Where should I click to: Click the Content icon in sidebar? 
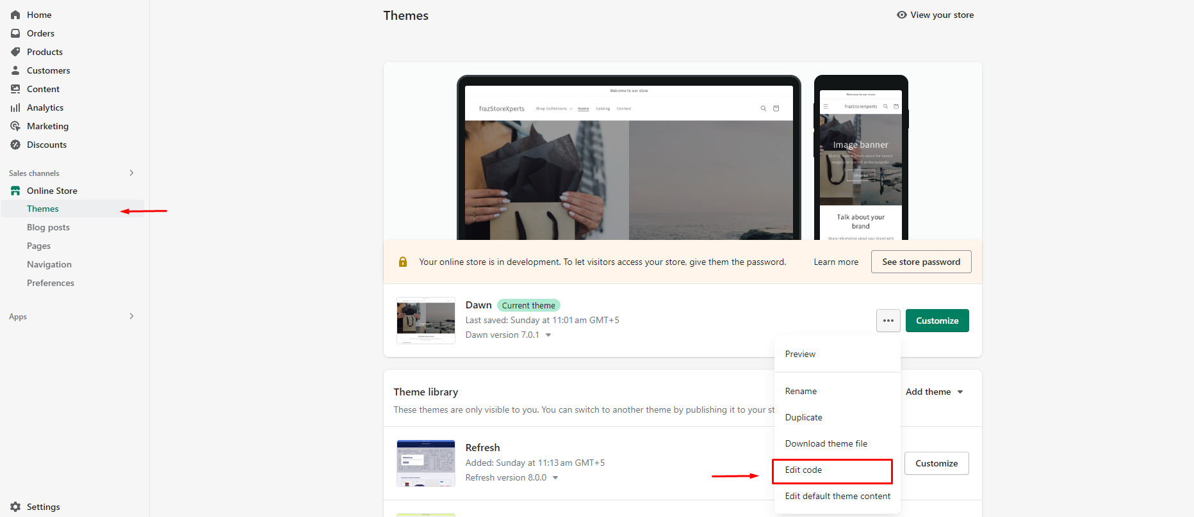15,89
